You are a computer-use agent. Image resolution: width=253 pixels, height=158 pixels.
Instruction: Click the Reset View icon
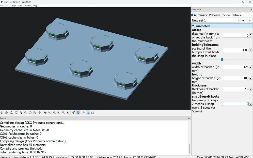click(30, 112)
